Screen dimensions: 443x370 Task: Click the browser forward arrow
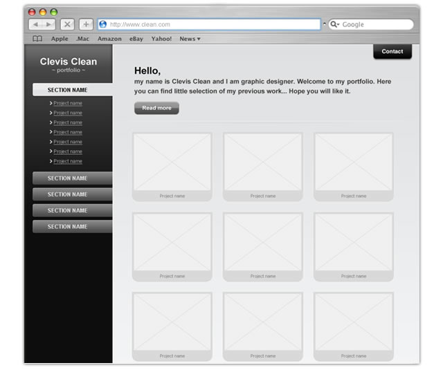[48, 25]
